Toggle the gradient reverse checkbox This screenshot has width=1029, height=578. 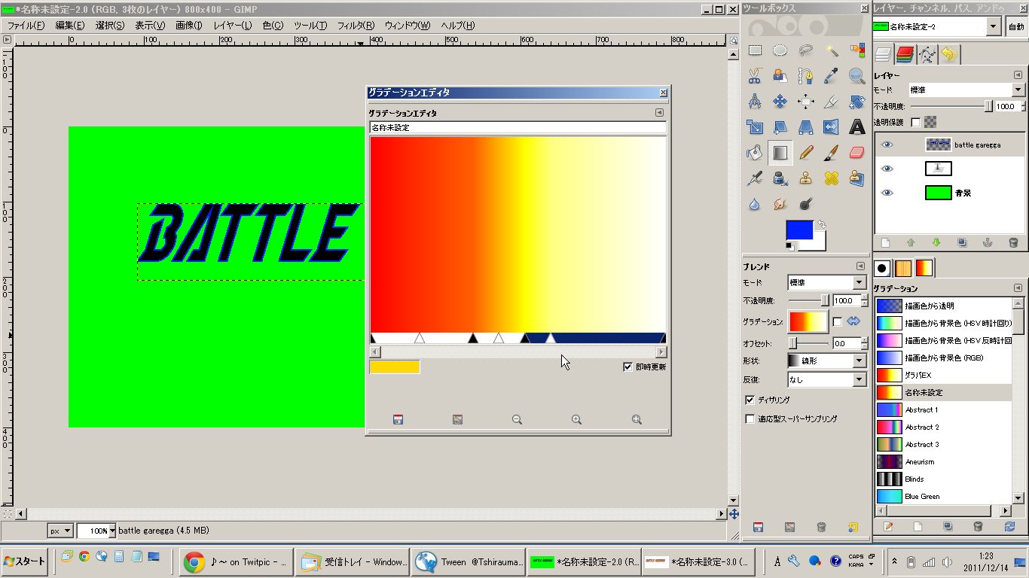(837, 321)
